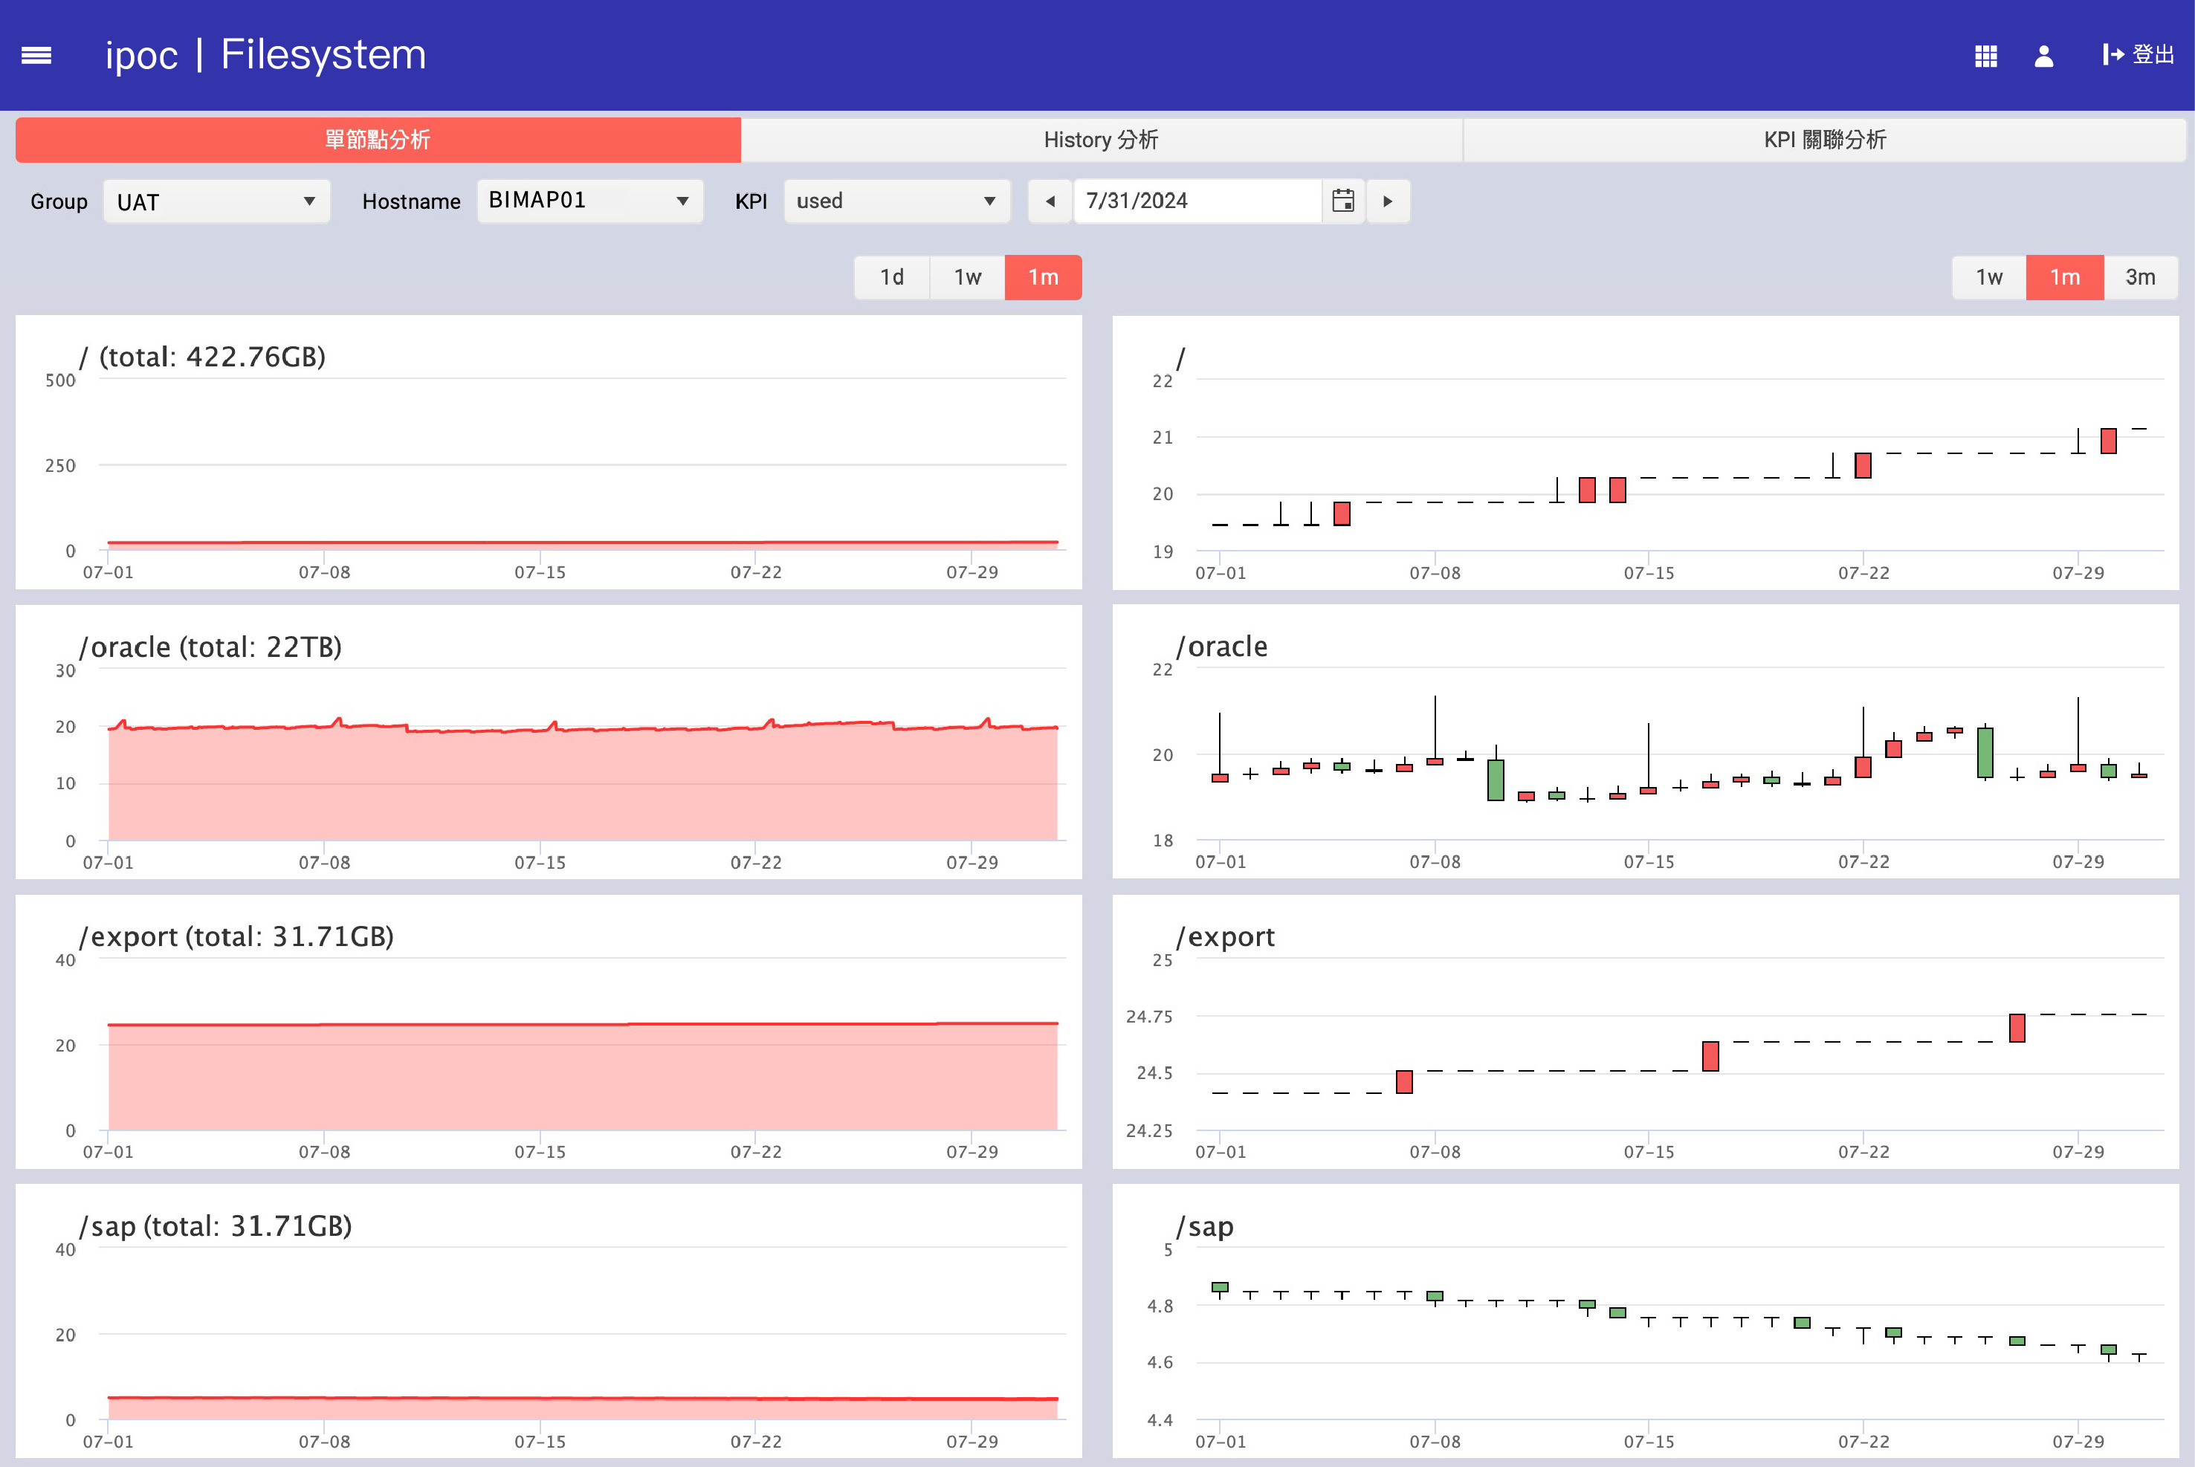Click the 登出 logout button
Screen dimensions: 2195x1467
coord(2138,55)
